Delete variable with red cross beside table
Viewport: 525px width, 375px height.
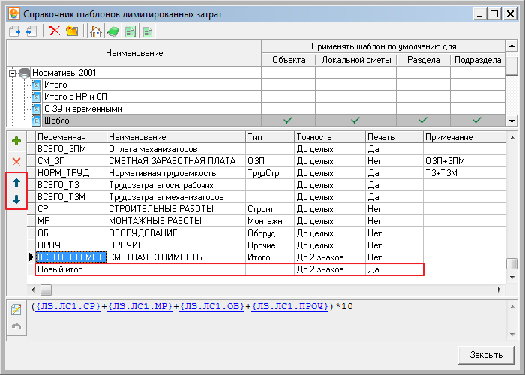[16, 162]
